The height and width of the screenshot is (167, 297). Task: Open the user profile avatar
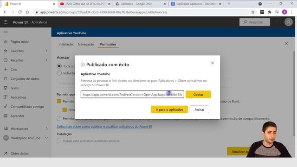289,22
